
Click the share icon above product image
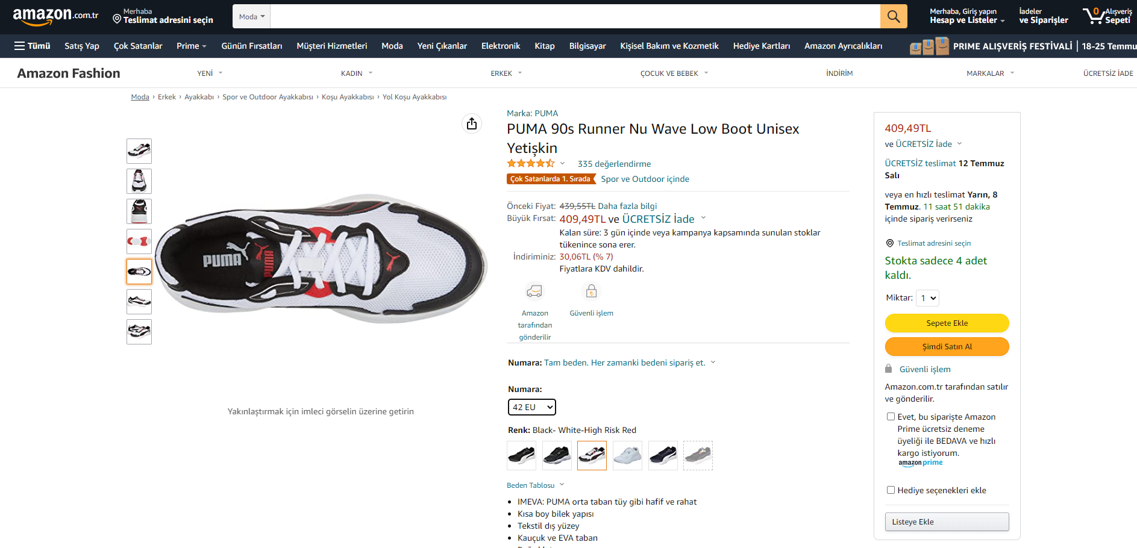coord(472,123)
